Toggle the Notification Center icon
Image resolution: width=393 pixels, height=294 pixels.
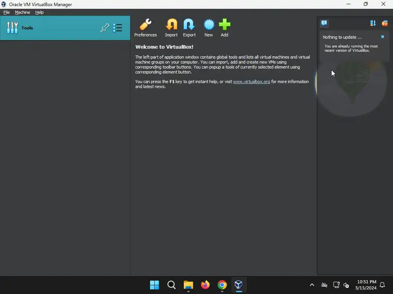324,23
